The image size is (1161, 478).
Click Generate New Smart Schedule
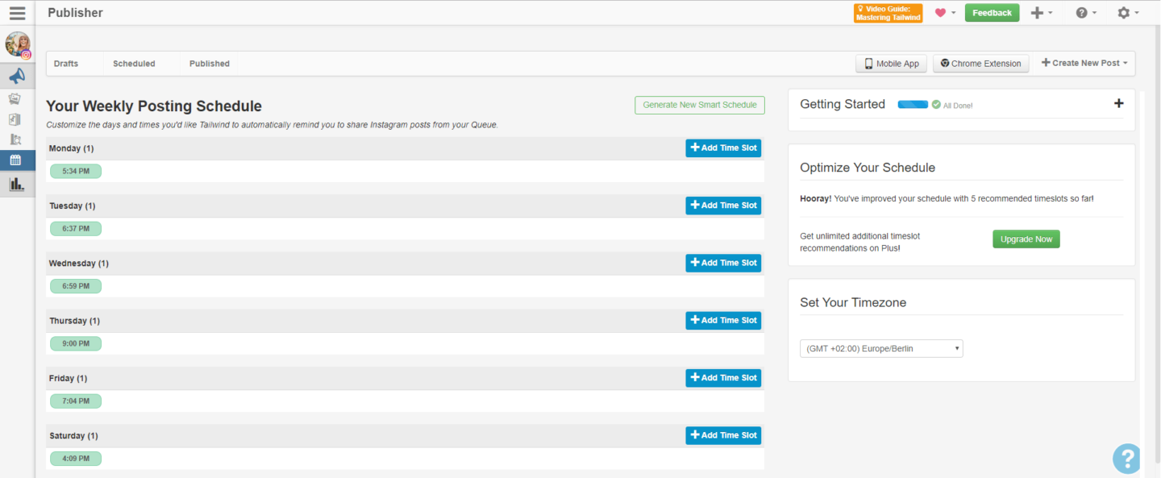tap(700, 105)
